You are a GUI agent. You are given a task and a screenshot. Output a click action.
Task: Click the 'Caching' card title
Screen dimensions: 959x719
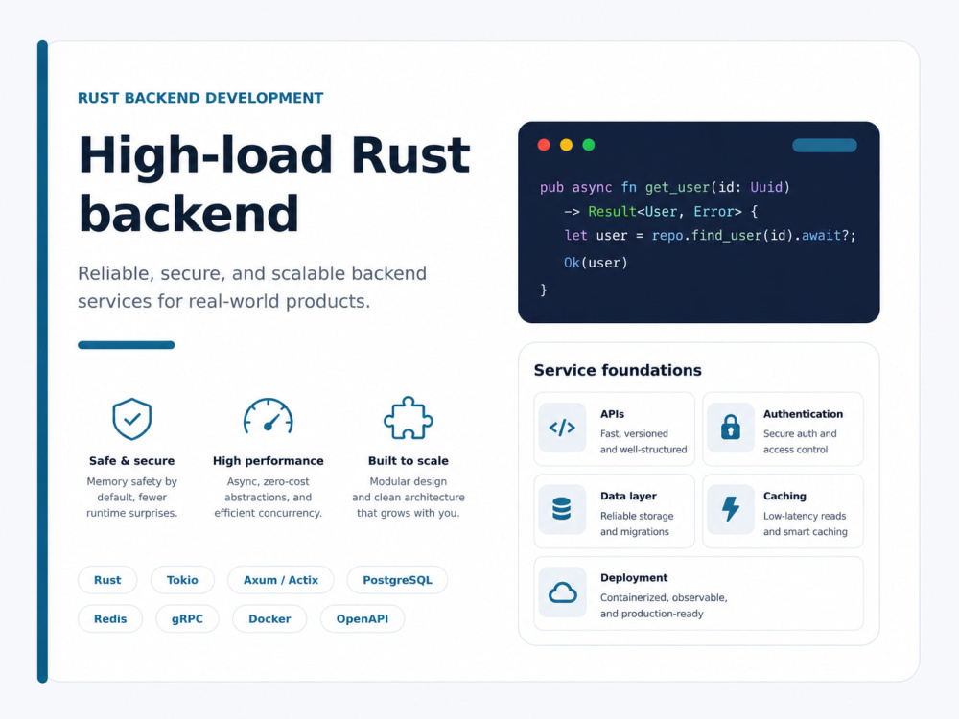coord(784,496)
